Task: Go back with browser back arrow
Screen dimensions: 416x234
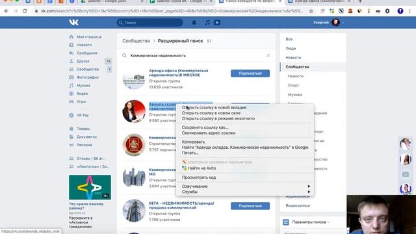Action: point(6,11)
